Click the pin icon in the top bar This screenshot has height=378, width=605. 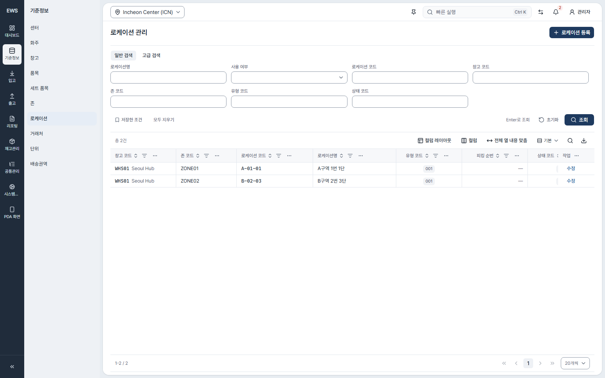414,12
